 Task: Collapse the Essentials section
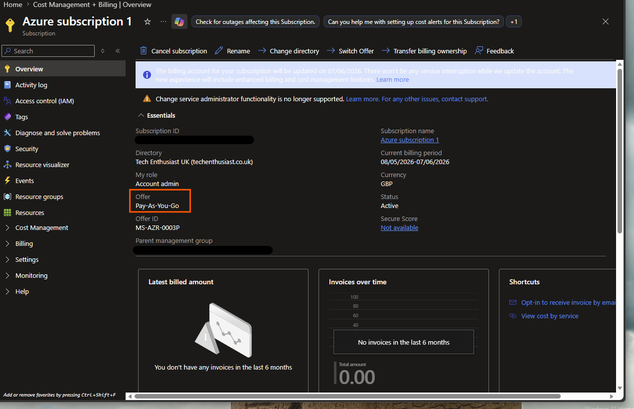click(141, 115)
